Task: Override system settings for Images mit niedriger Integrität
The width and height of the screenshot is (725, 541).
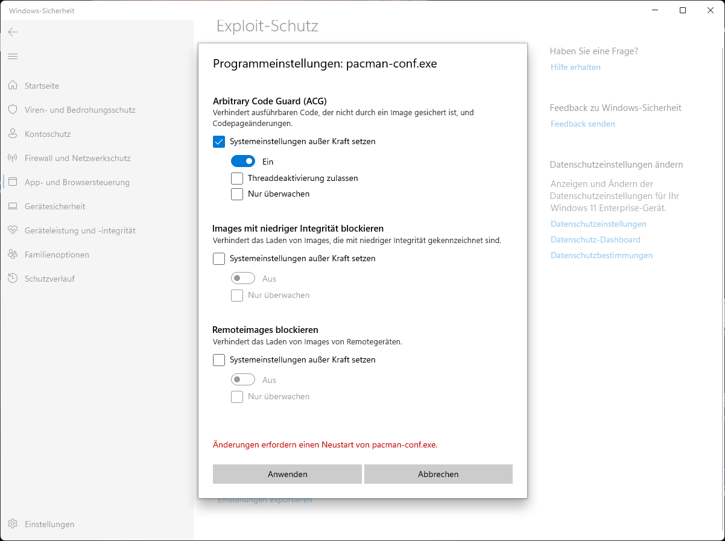Action: 219,258
